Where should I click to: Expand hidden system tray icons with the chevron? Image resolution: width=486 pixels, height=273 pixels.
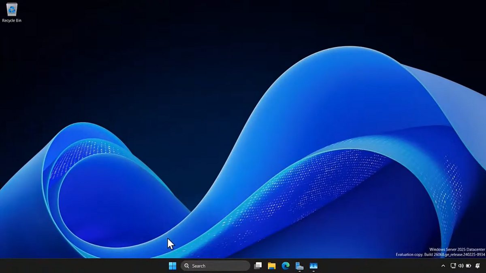(x=443, y=266)
